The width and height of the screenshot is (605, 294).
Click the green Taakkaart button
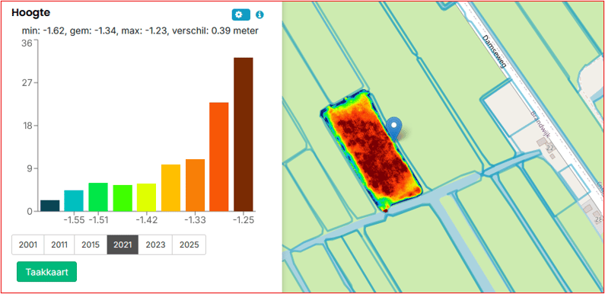click(46, 272)
